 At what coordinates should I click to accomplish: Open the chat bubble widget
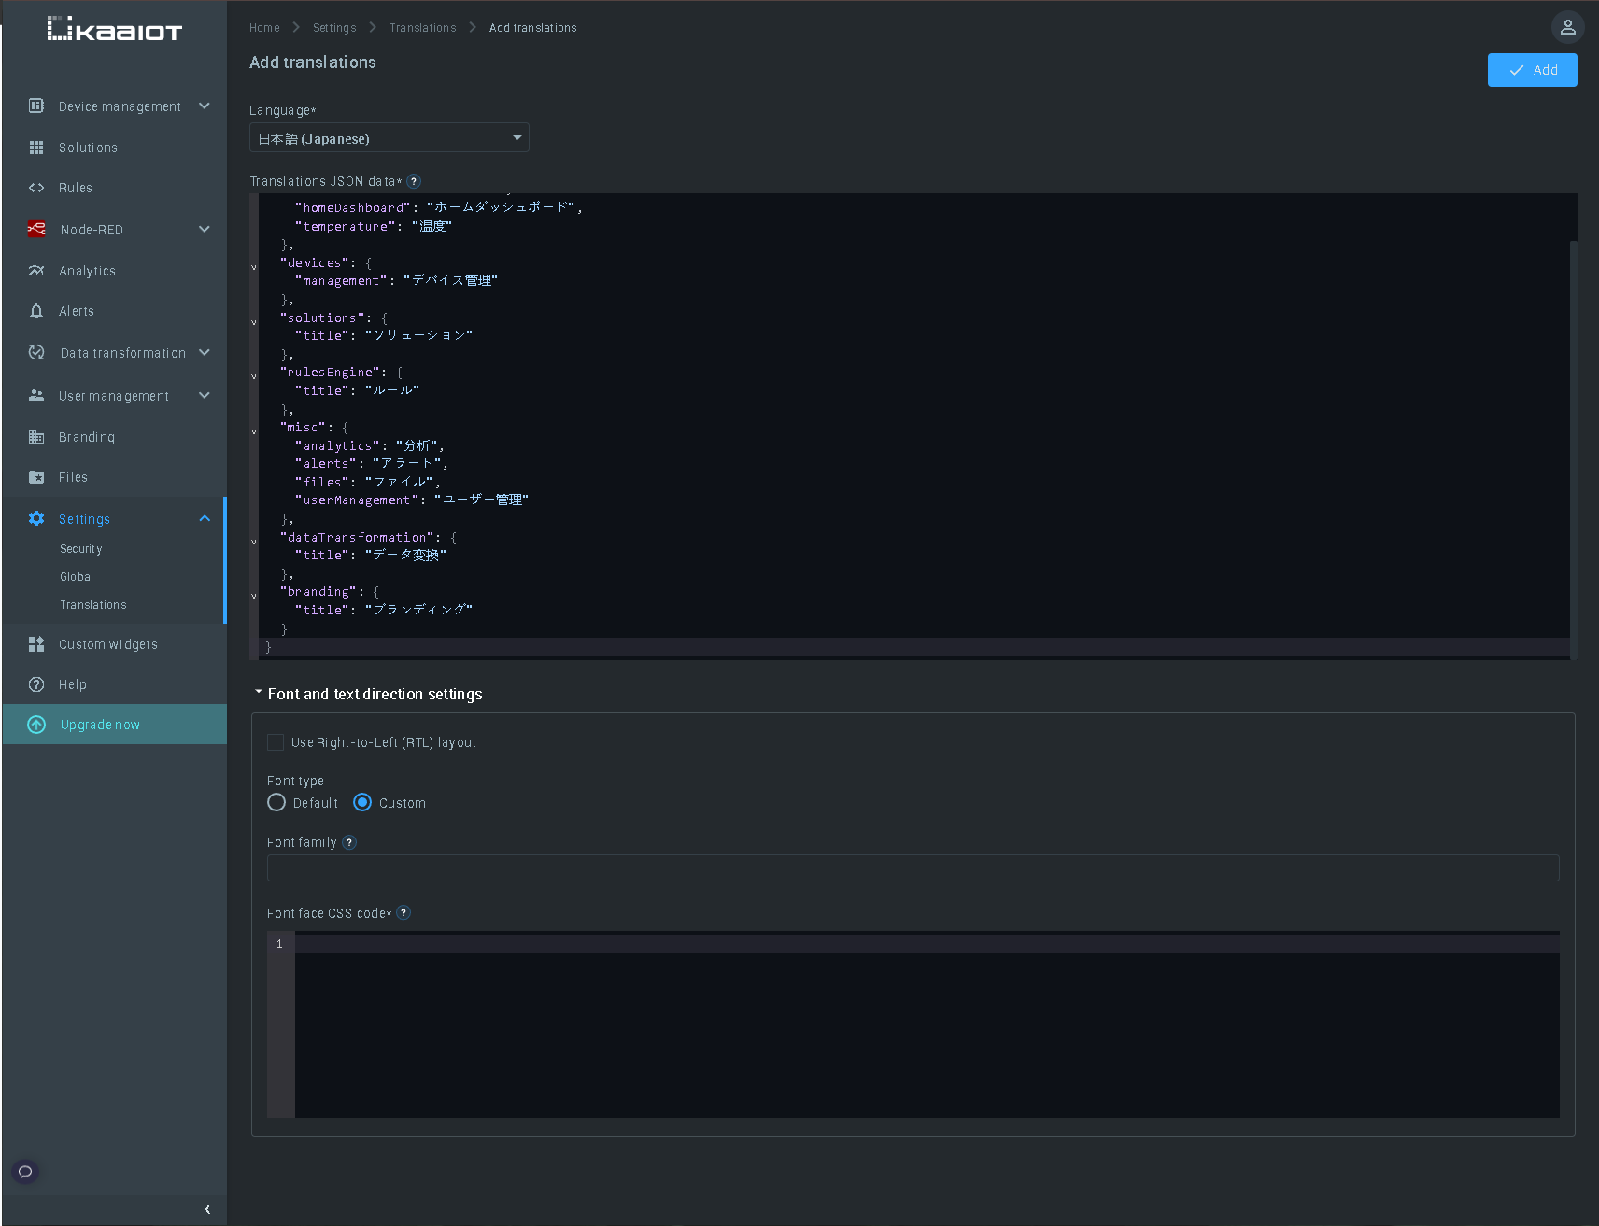(25, 1171)
